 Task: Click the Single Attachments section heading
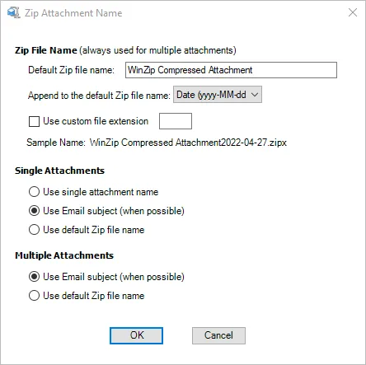pyautogui.click(x=59, y=171)
